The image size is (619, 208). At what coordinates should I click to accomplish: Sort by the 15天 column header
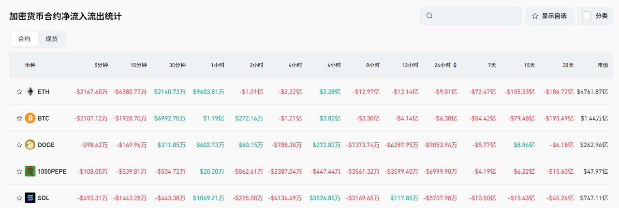tap(529, 65)
